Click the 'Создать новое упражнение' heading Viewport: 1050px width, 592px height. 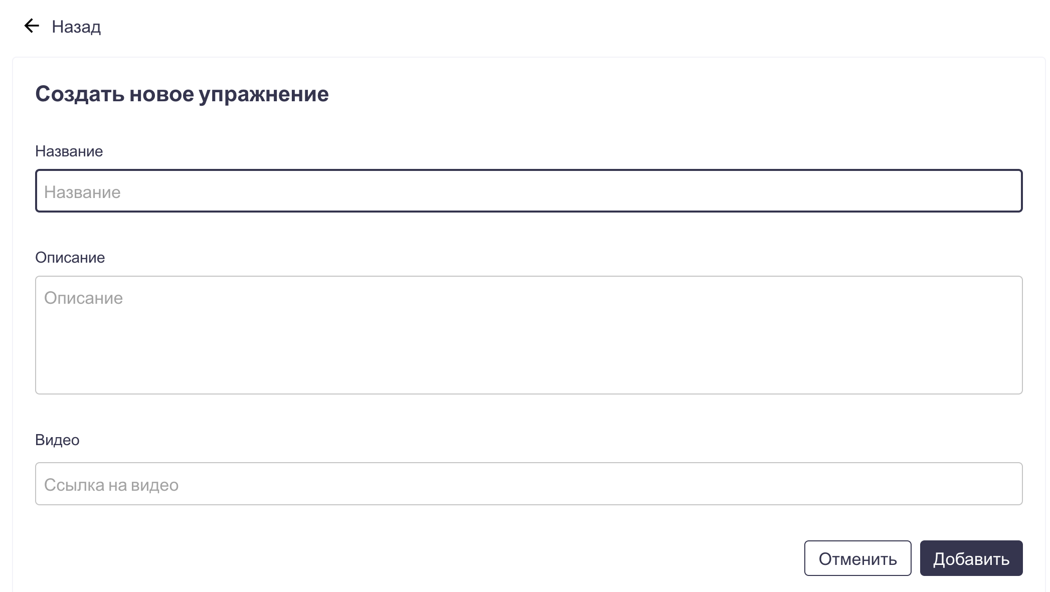click(x=182, y=94)
